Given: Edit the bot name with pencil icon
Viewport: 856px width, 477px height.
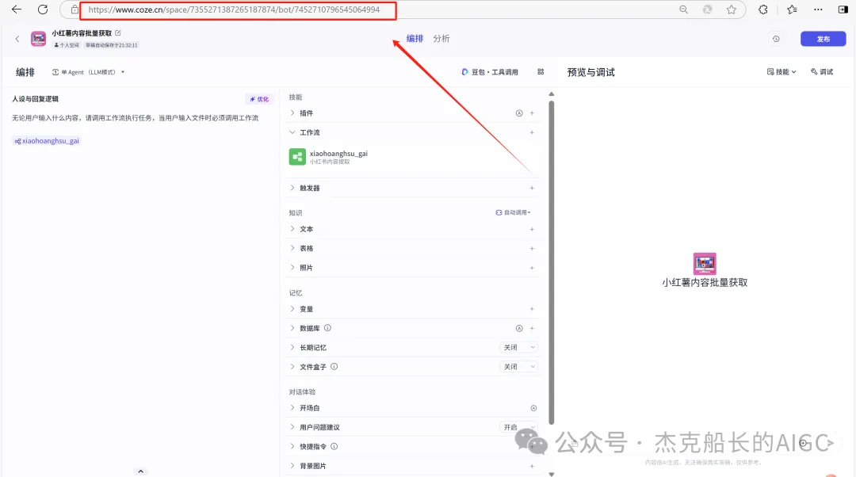Looking at the screenshot, I should [x=118, y=32].
